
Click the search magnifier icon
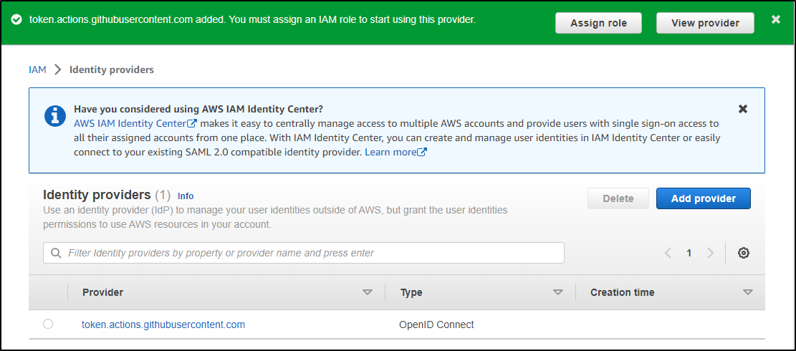pos(55,253)
